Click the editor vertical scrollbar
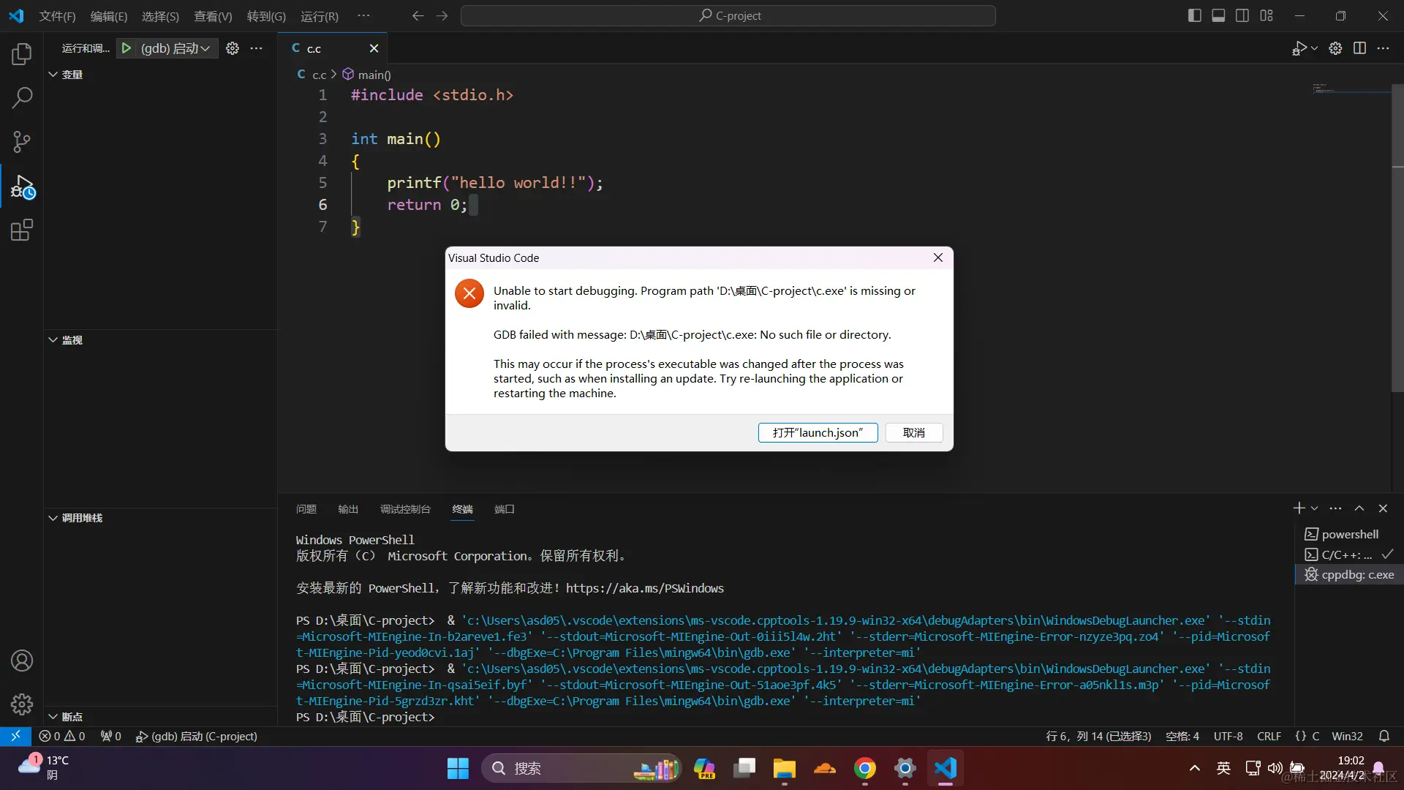 (x=1397, y=241)
